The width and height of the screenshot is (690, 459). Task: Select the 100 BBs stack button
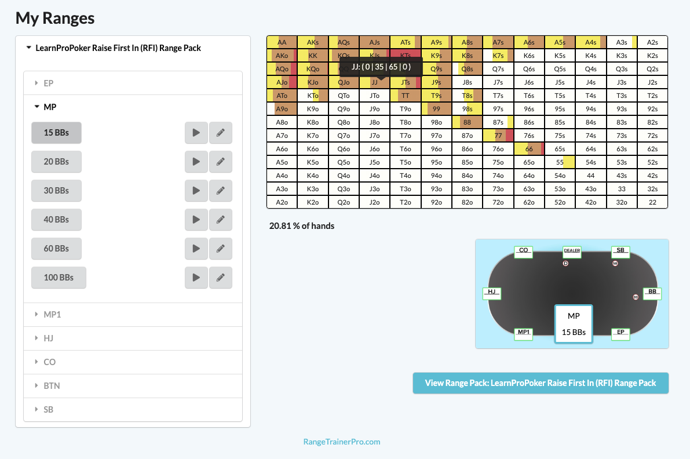[x=59, y=278]
